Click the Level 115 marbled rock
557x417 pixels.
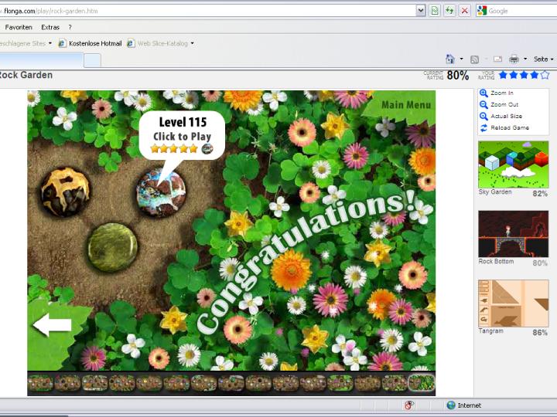[161, 193]
